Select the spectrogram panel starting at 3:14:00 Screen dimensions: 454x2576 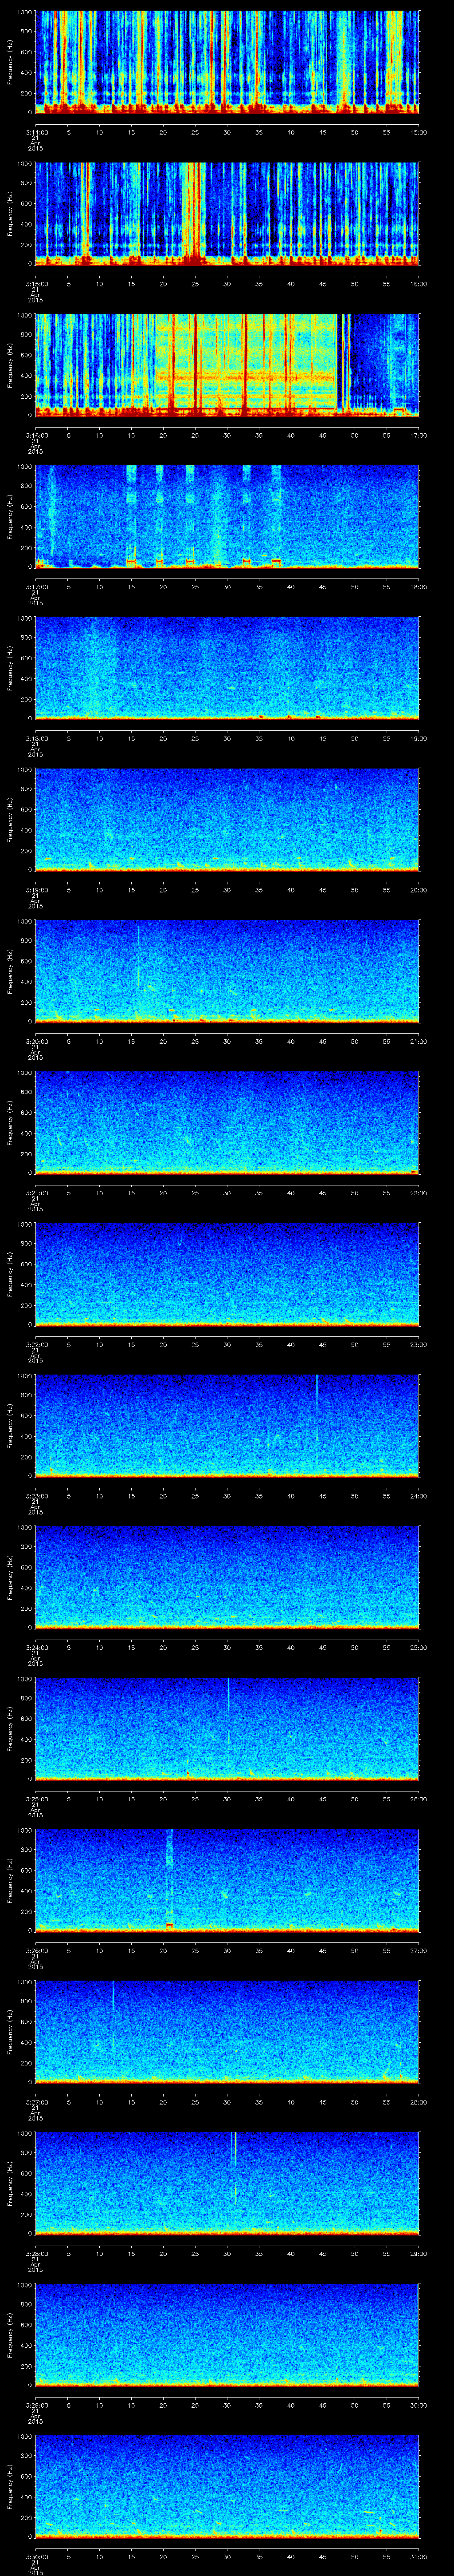(x=227, y=62)
